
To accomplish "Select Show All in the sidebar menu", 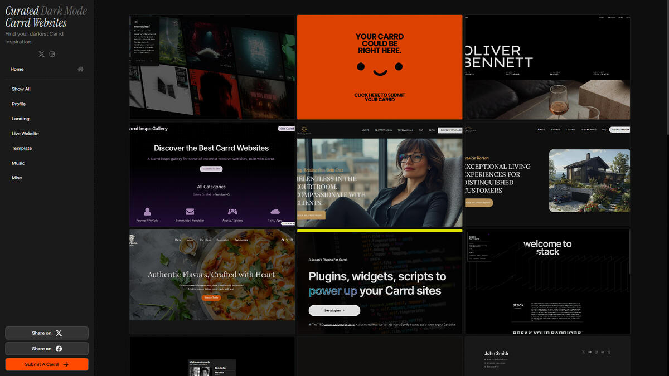I will 21,89.
